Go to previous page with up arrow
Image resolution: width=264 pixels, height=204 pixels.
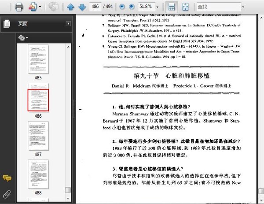click(x=71, y=7)
